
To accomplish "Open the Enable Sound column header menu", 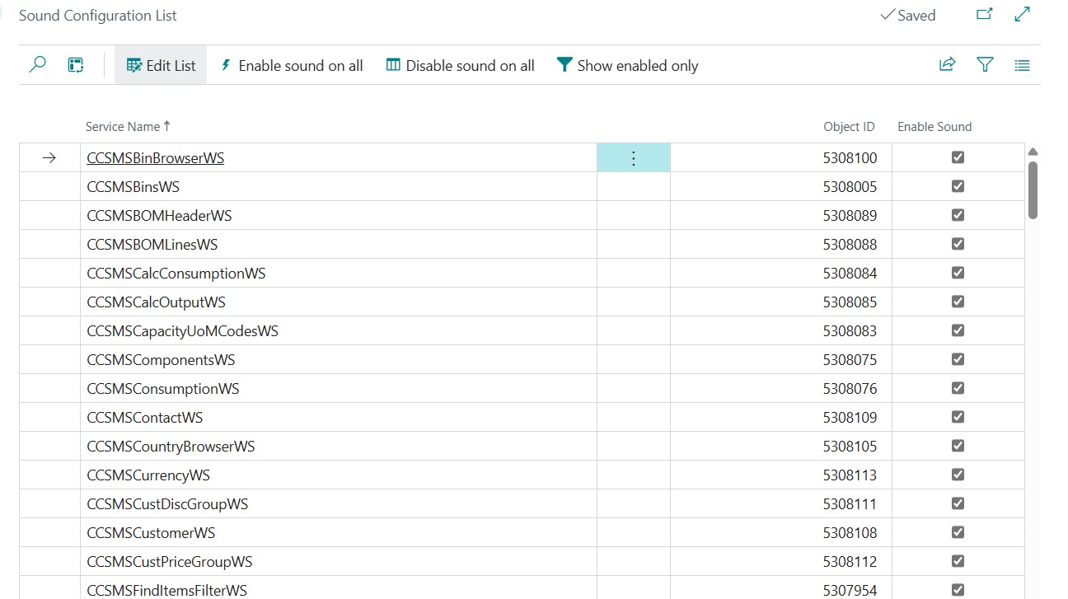I will [x=934, y=127].
